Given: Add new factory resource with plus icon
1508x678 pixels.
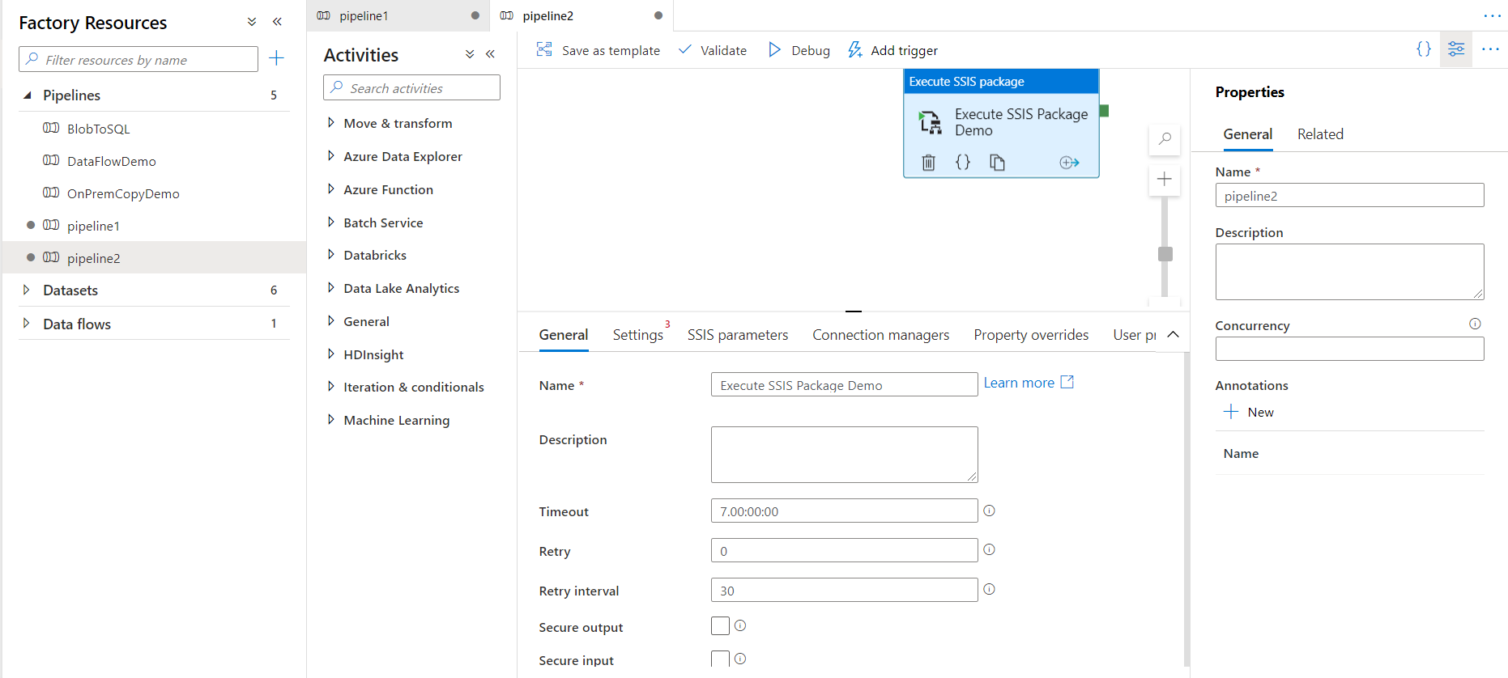Looking at the screenshot, I should 276,58.
